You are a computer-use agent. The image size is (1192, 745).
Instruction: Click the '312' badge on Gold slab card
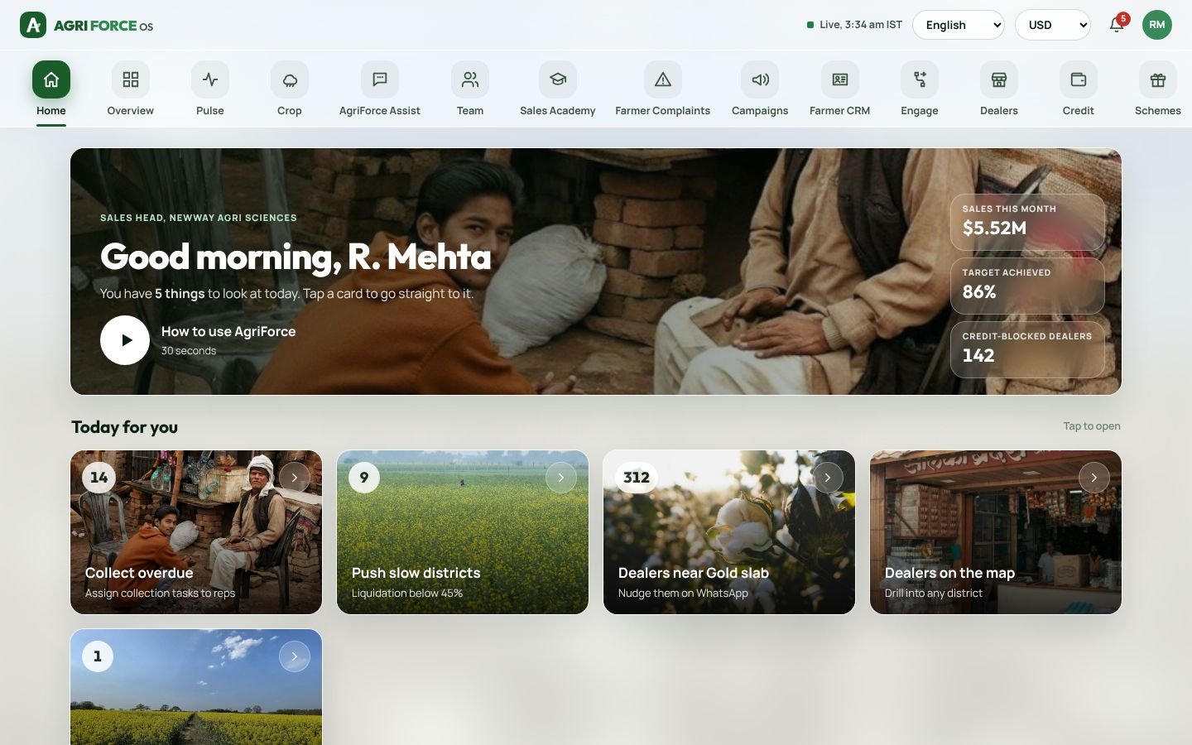pos(636,478)
